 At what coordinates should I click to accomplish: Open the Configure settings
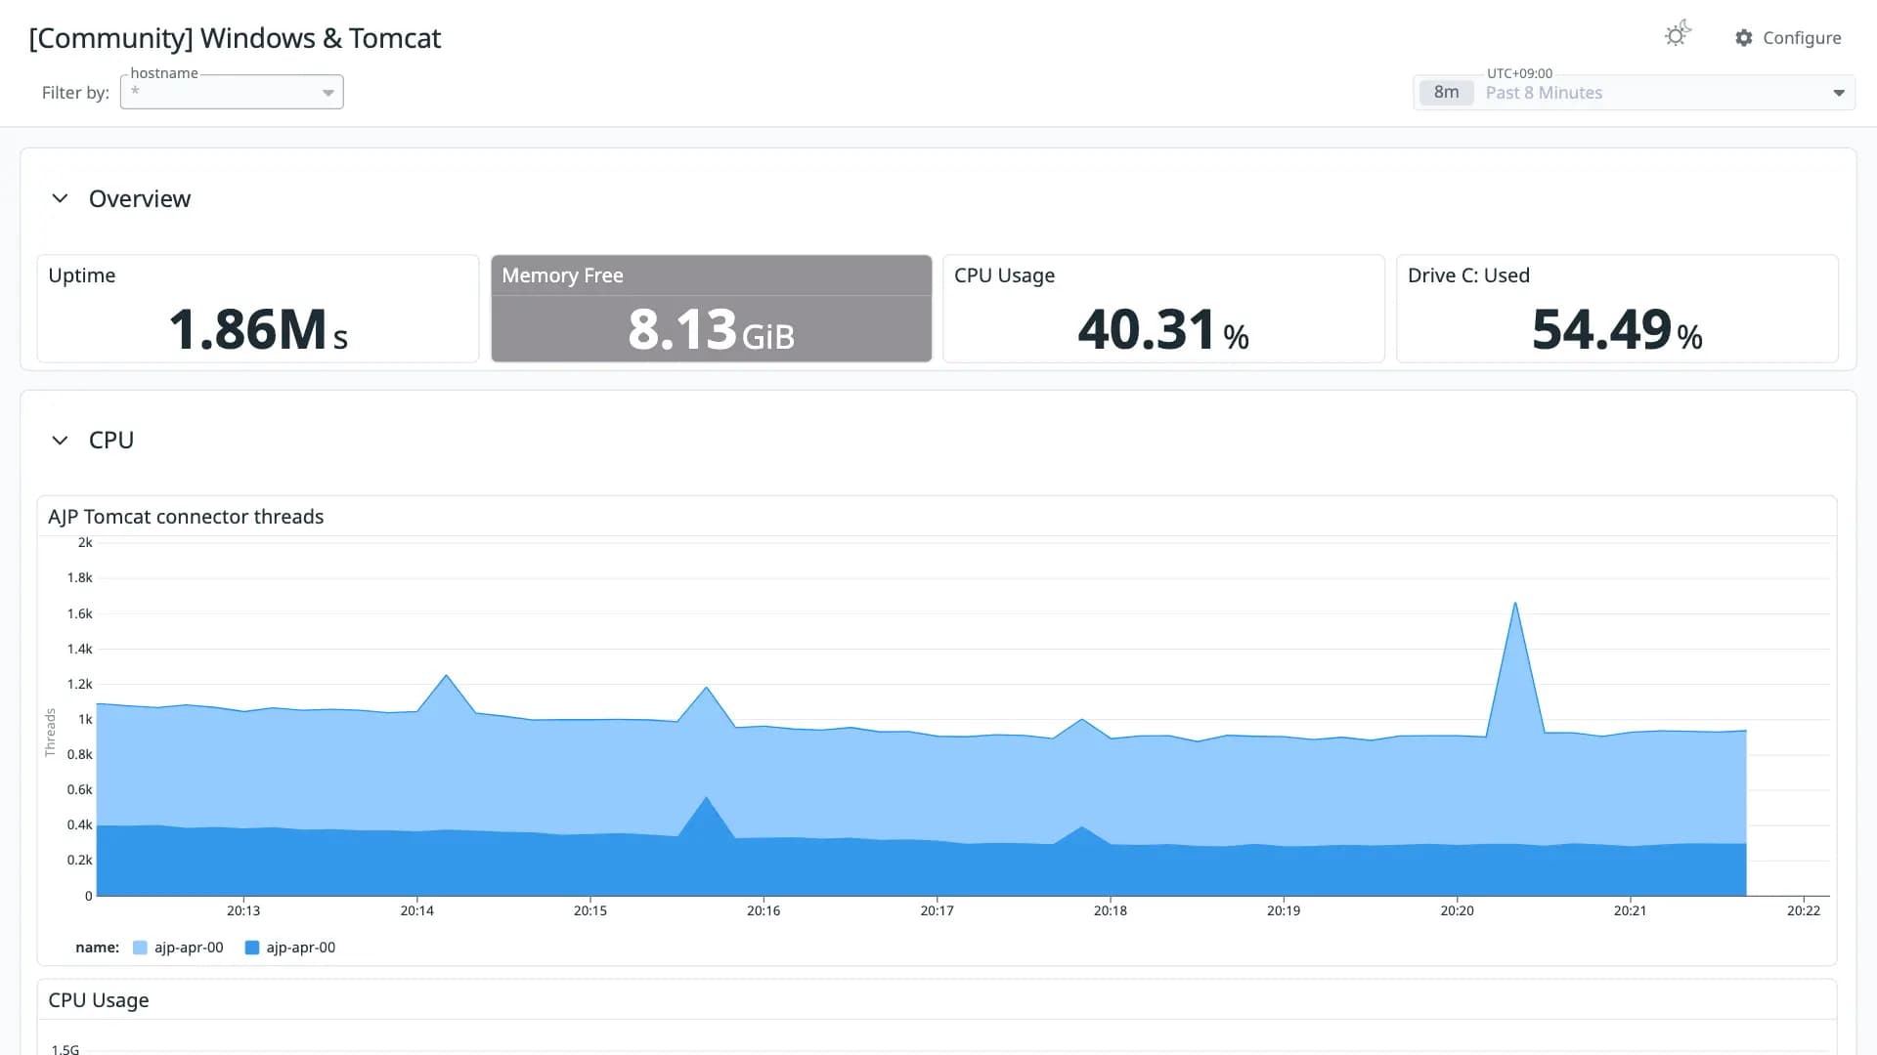click(1788, 38)
